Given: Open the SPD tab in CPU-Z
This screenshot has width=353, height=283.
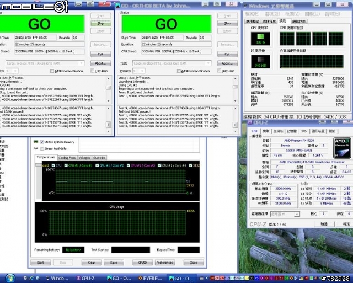Looking at the screenshot, I should 304,131.
